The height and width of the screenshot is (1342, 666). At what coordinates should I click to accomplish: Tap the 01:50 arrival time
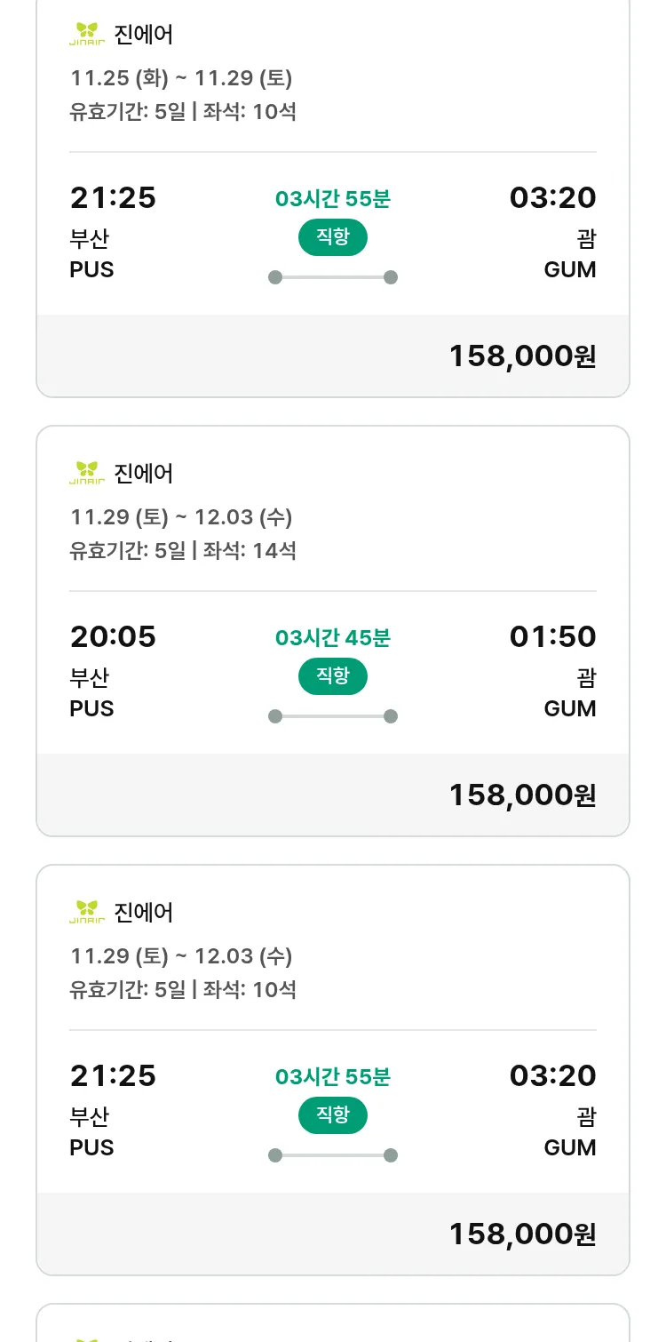point(552,636)
